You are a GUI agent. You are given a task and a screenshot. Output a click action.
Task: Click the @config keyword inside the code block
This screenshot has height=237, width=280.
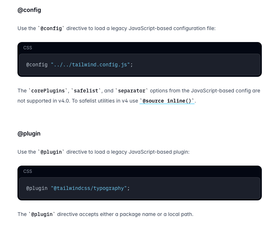(37, 65)
